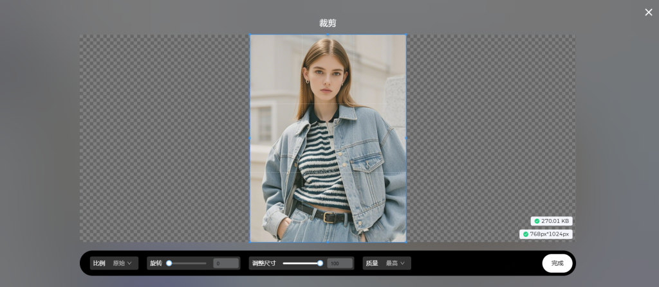Click the top-right crop corner handle
659x287 pixels.
click(x=406, y=35)
